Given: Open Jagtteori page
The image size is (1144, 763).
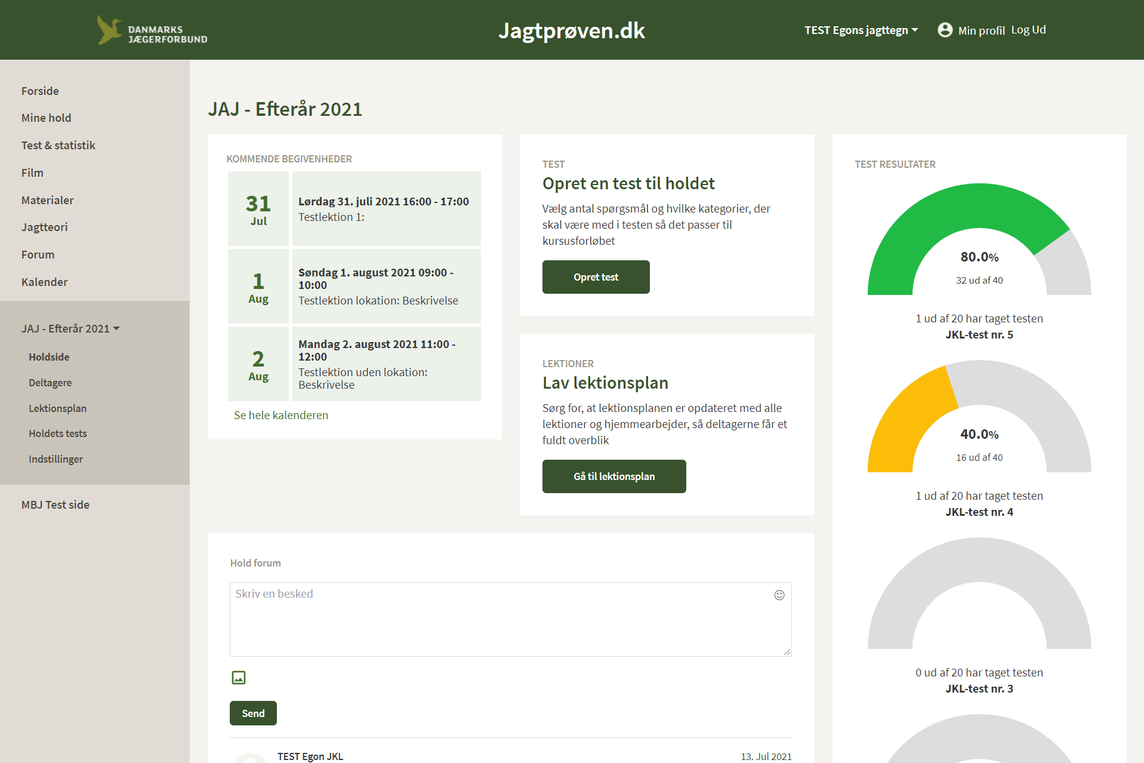Looking at the screenshot, I should [x=44, y=227].
